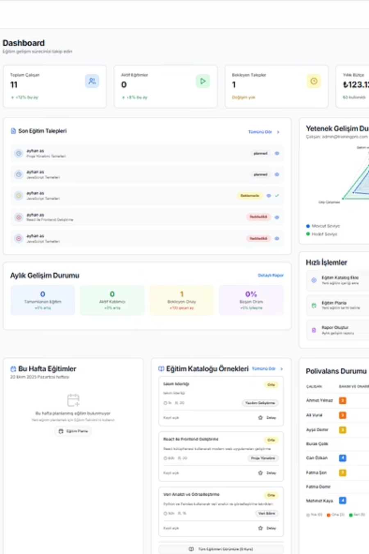The height and width of the screenshot is (554, 369).
Task: Show details of the Reddedildi React request
Action: (x=277, y=217)
